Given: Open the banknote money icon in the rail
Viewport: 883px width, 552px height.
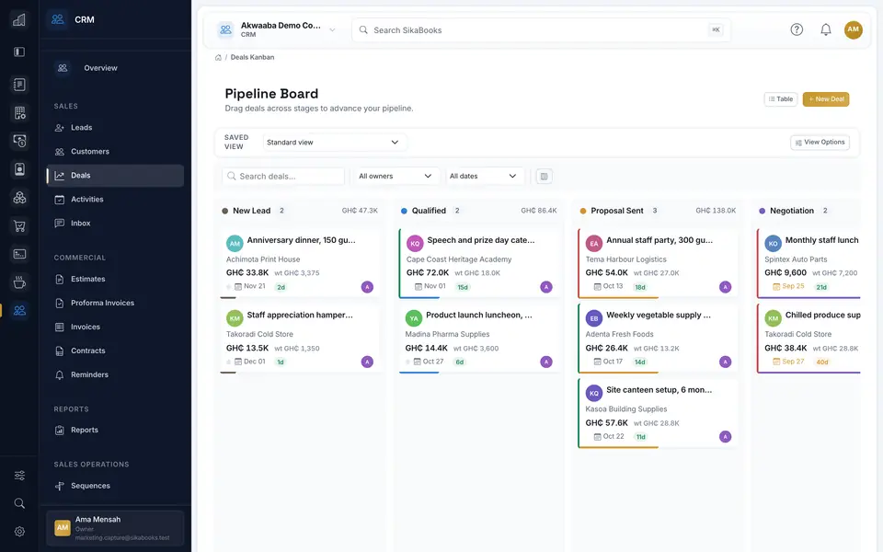Looking at the screenshot, I should [19, 141].
